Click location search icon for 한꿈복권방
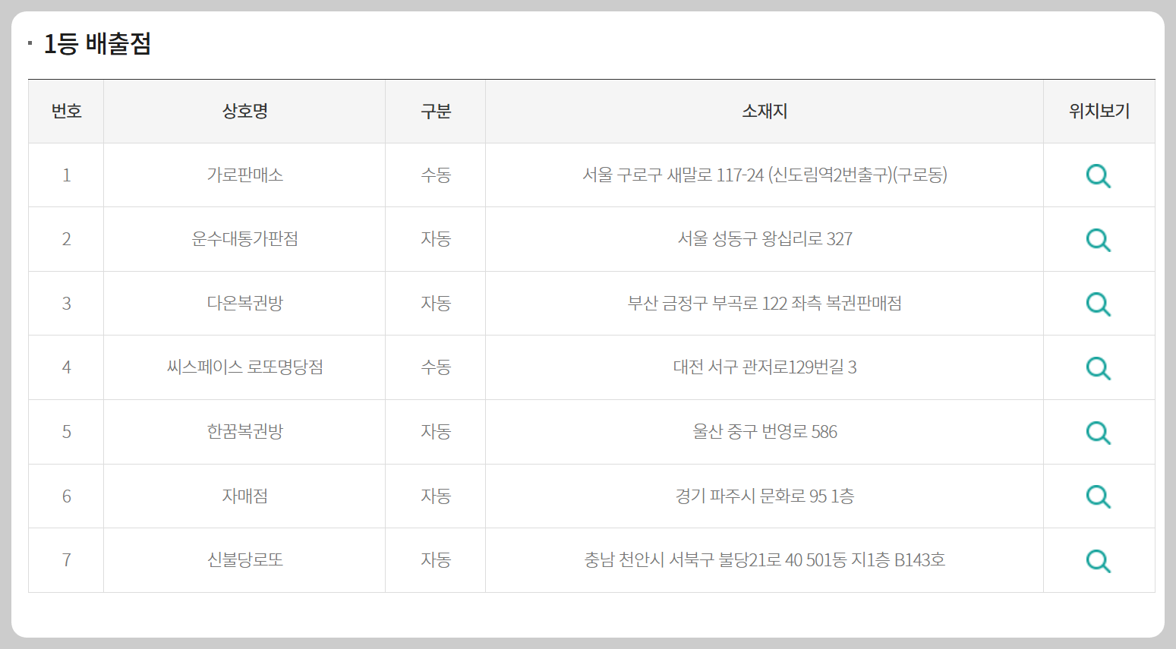This screenshot has width=1176, height=649. [1099, 433]
